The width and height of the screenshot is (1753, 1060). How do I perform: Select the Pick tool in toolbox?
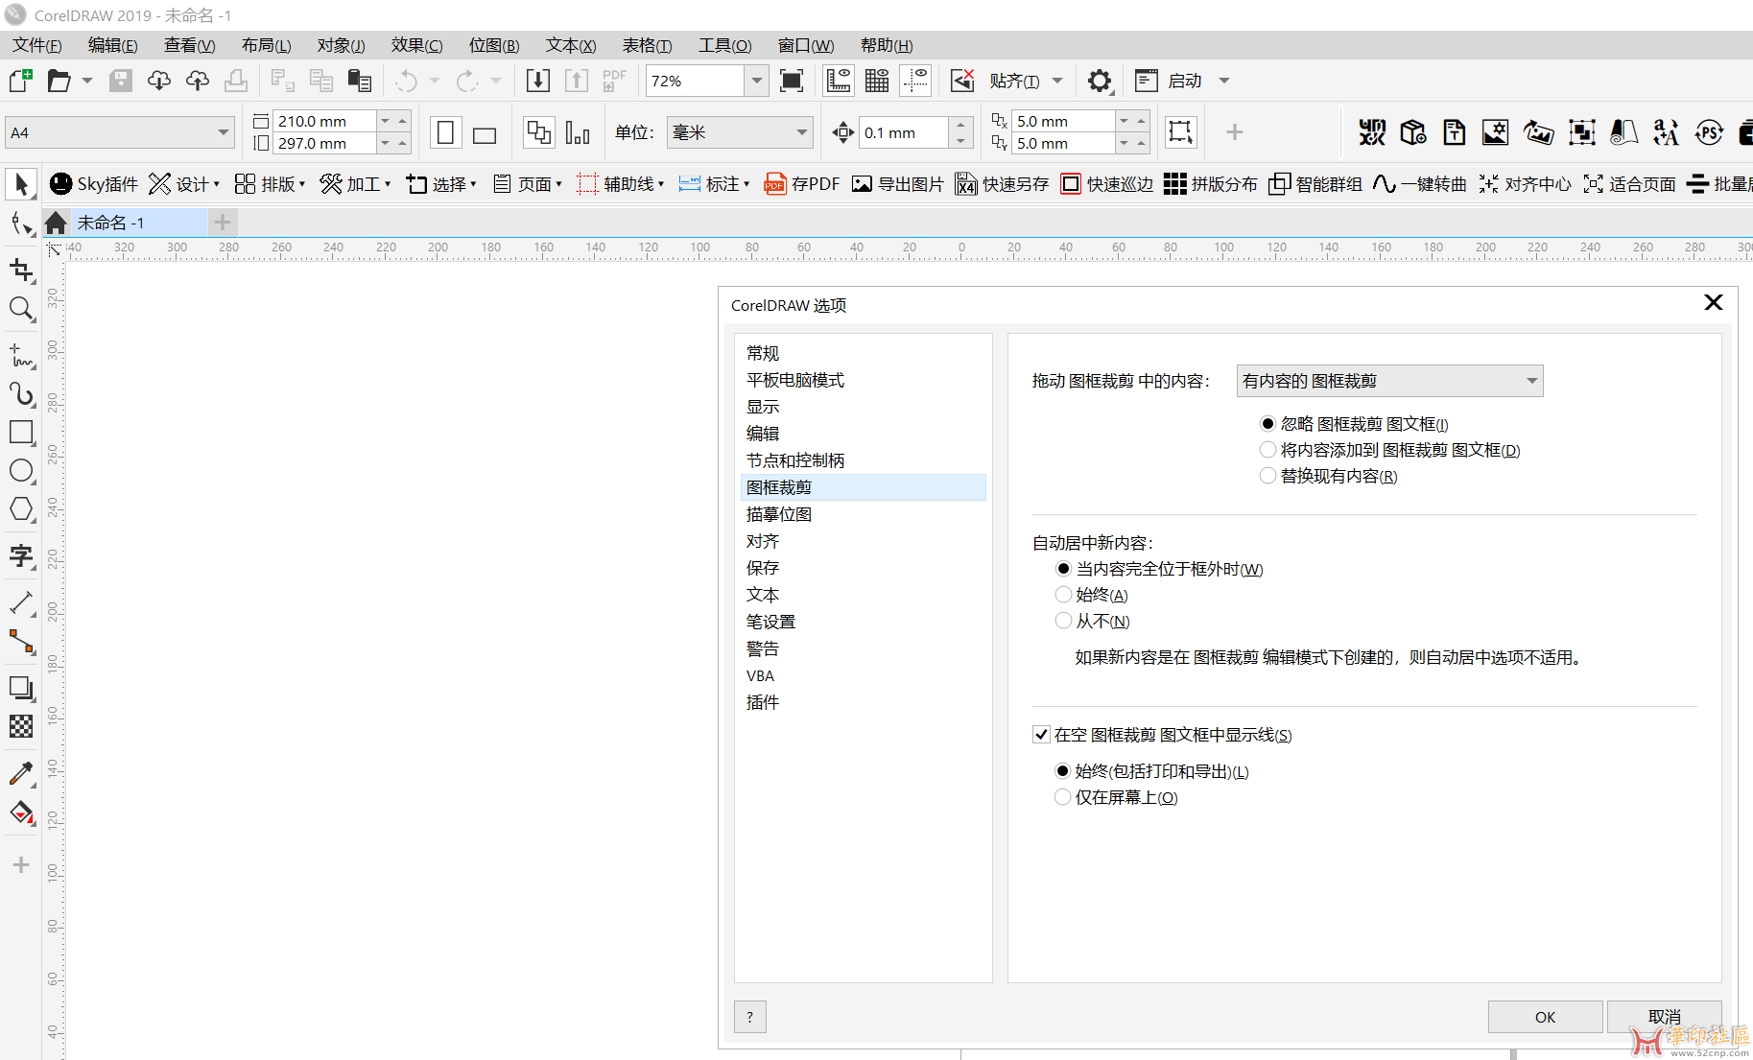pyautogui.click(x=21, y=184)
